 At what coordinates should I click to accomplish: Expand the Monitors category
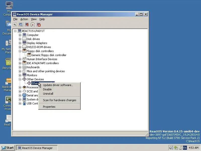(x=20, y=75)
